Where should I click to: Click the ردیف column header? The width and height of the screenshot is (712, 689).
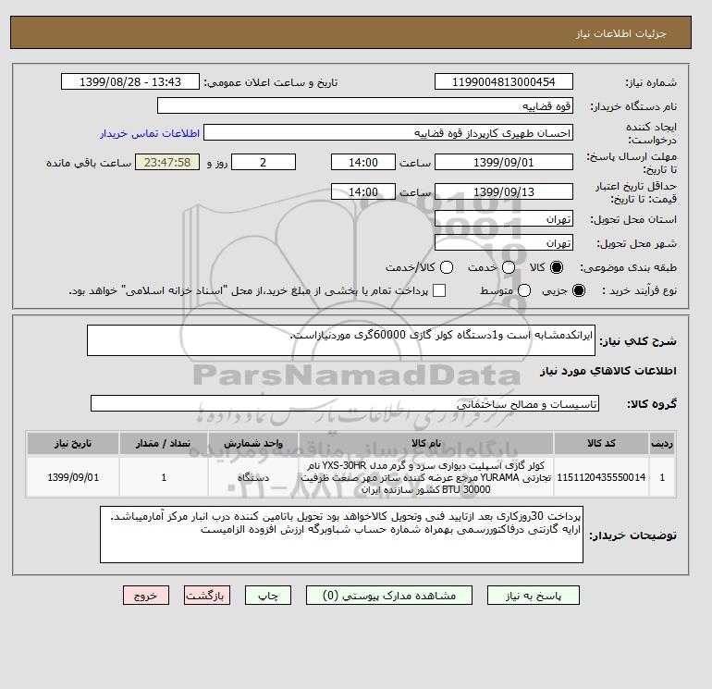(x=662, y=443)
